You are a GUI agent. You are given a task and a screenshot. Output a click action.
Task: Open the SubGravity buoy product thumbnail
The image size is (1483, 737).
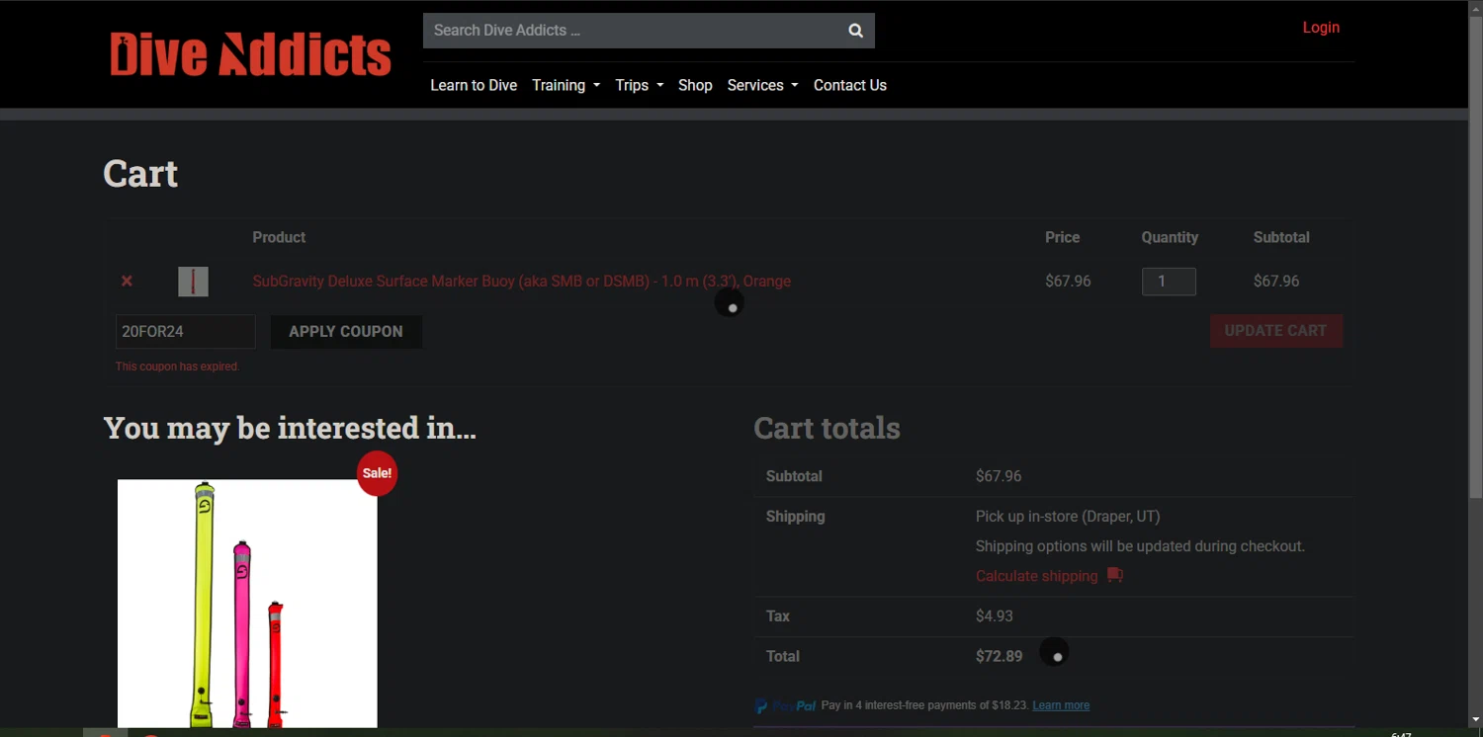coord(193,282)
